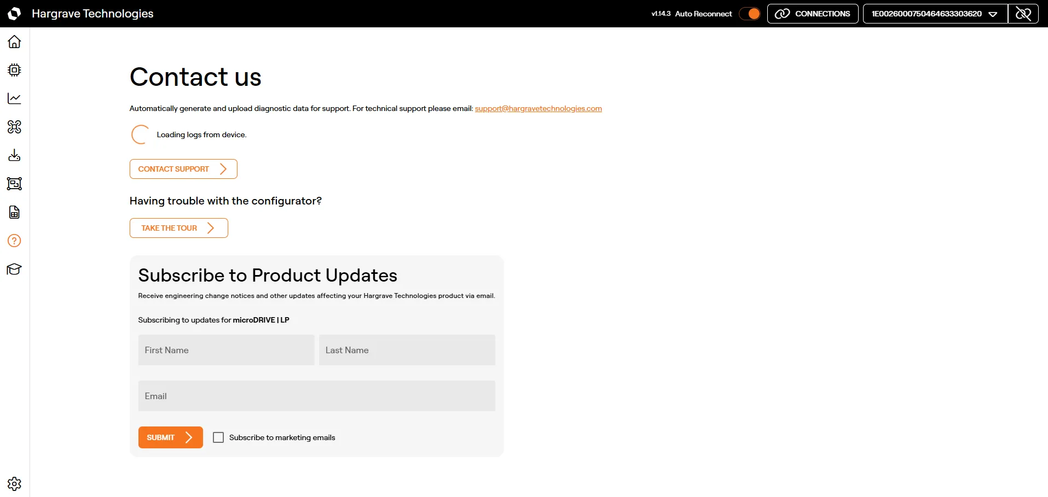Screen dimensions: 1048x497
Task: Open the settings gear in the sidebar
Action: tap(14, 484)
